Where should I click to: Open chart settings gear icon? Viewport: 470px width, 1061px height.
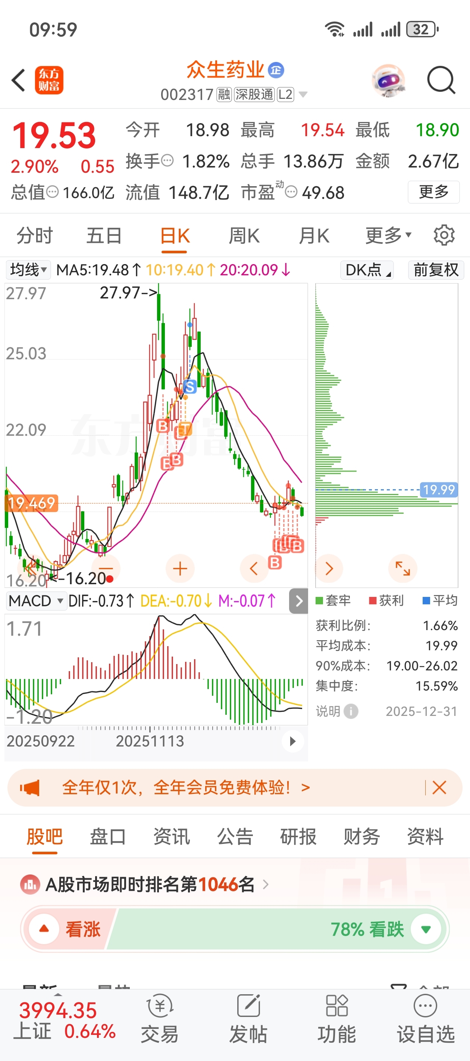(x=444, y=236)
